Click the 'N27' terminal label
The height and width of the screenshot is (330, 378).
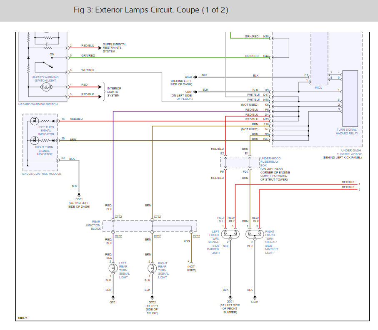266,139
